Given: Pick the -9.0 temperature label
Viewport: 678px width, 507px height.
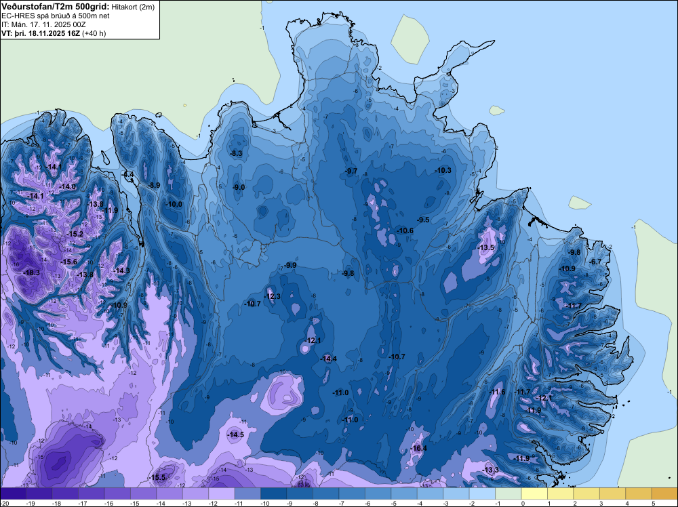Looking at the screenshot, I should pyautogui.click(x=239, y=187).
